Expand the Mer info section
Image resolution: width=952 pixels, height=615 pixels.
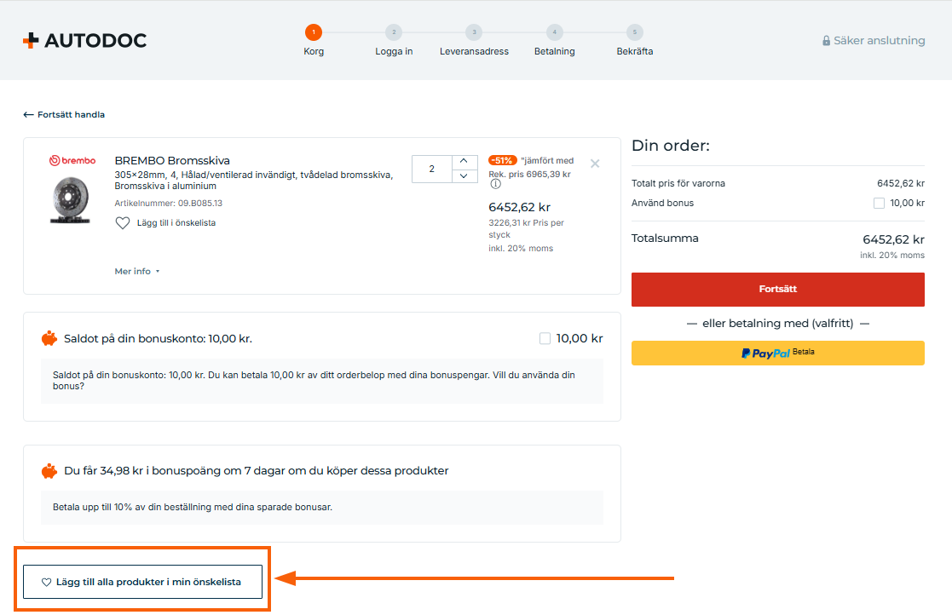[x=136, y=272]
